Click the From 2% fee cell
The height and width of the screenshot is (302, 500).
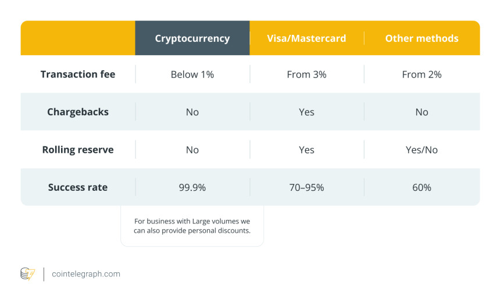click(x=422, y=74)
